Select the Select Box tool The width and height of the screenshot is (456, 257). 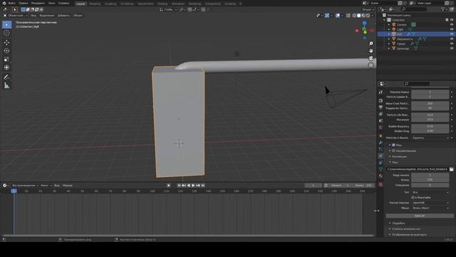[x=6, y=25]
